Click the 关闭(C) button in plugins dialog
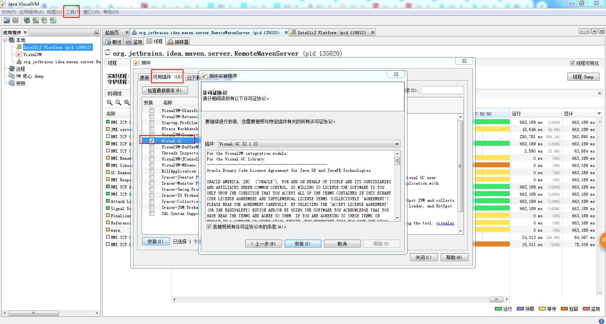The image size is (606, 324). (x=423, y=257)
